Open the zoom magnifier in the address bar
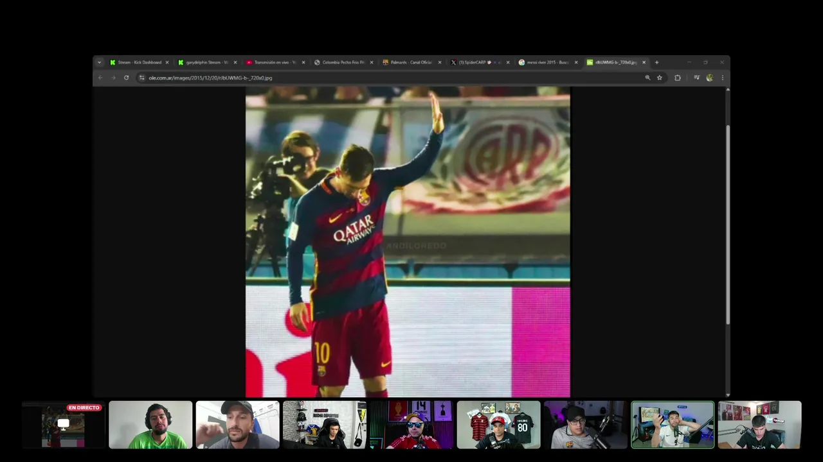This screenshot has width=823, height=462. (x=647, y=78)
